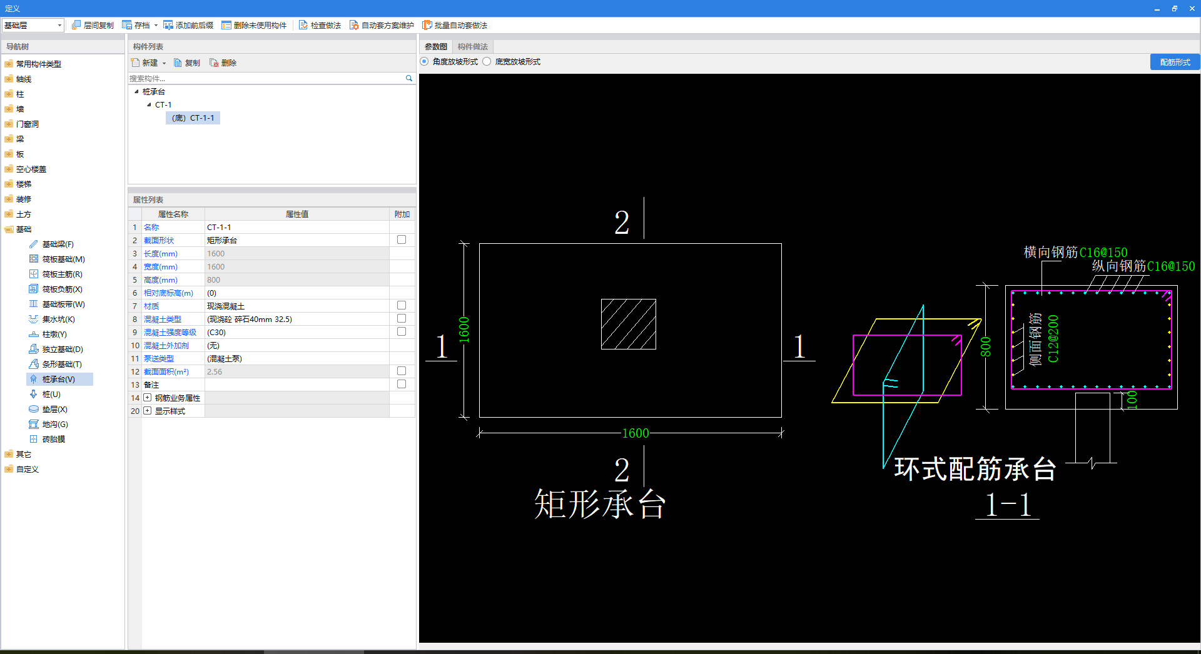Tick 附加 checkbox for 混凝土强度等级 row
The width and height of the screenshot is (1201, 654).
[402, 332]
